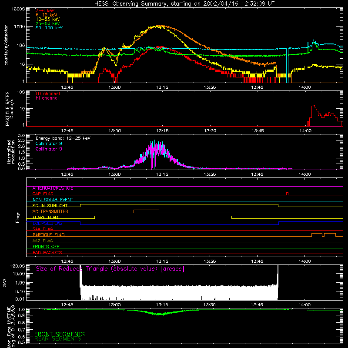
Task: Click the 1.00 tick on SAS axis
Action: coord(20,283)
